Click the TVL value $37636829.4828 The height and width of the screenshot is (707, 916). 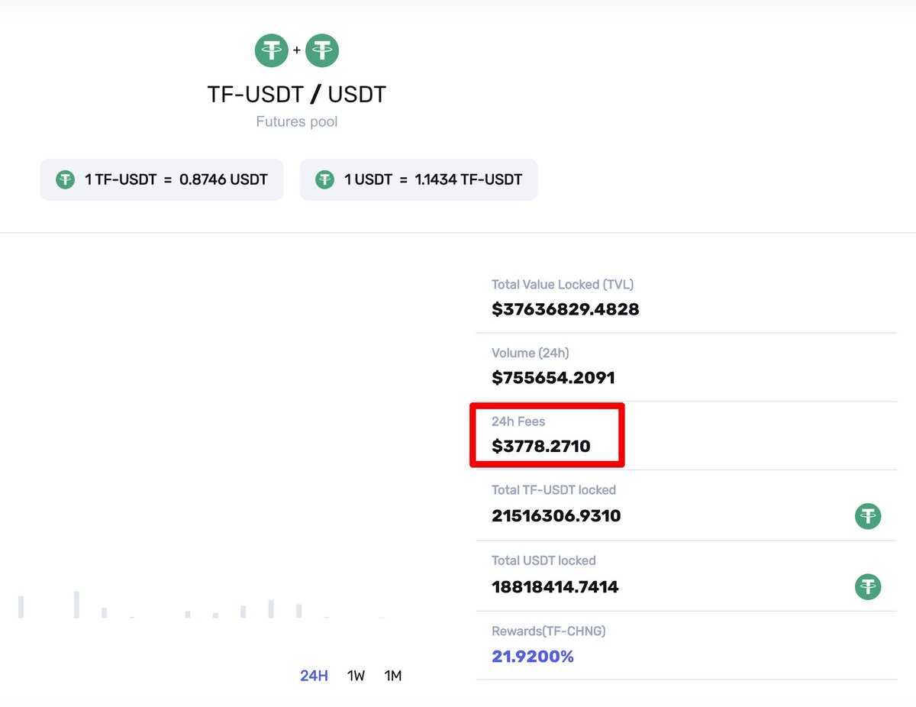point(566,309)
